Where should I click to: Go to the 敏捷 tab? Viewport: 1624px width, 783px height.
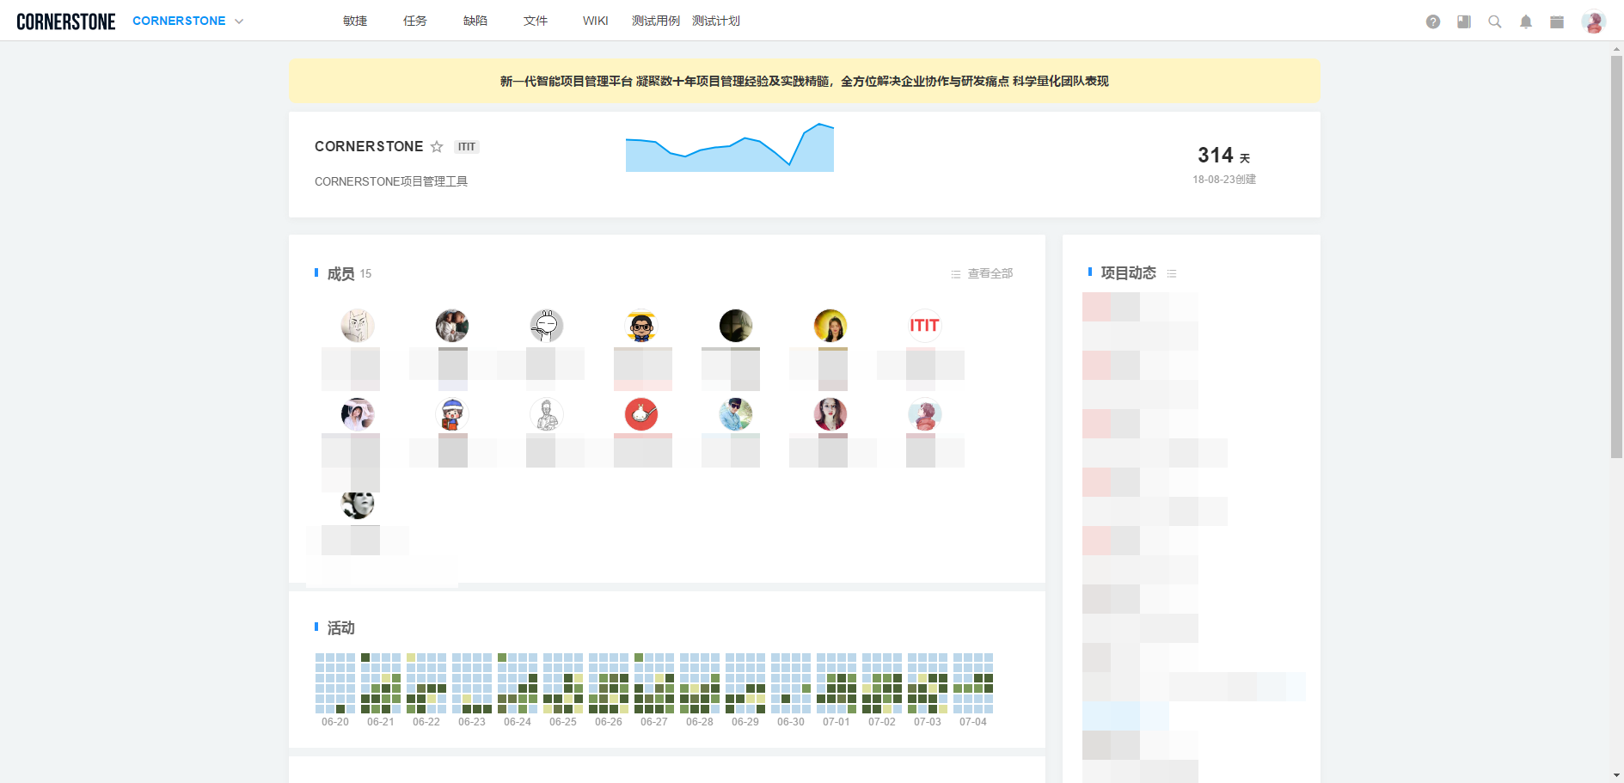point(355,21)
